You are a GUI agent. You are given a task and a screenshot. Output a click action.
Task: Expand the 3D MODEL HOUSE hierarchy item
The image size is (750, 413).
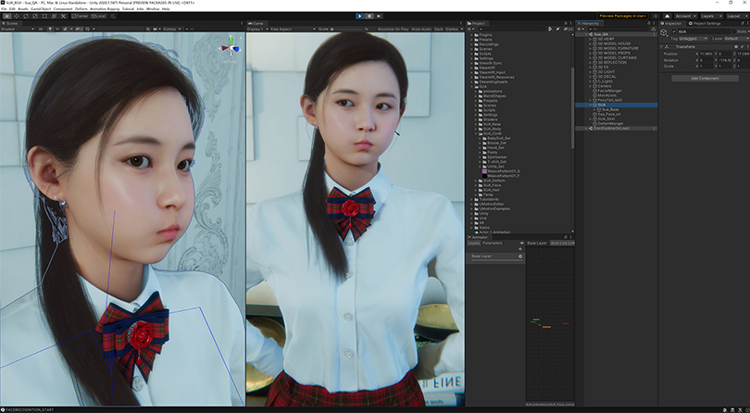click(590, 44)
